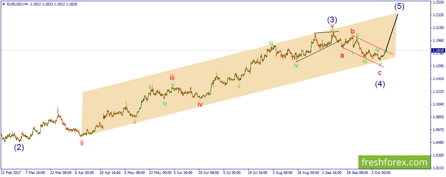The width and height of the screenshot is (446, 177).
Task: Click the 1.1410 price scale label
Action: 438,78
